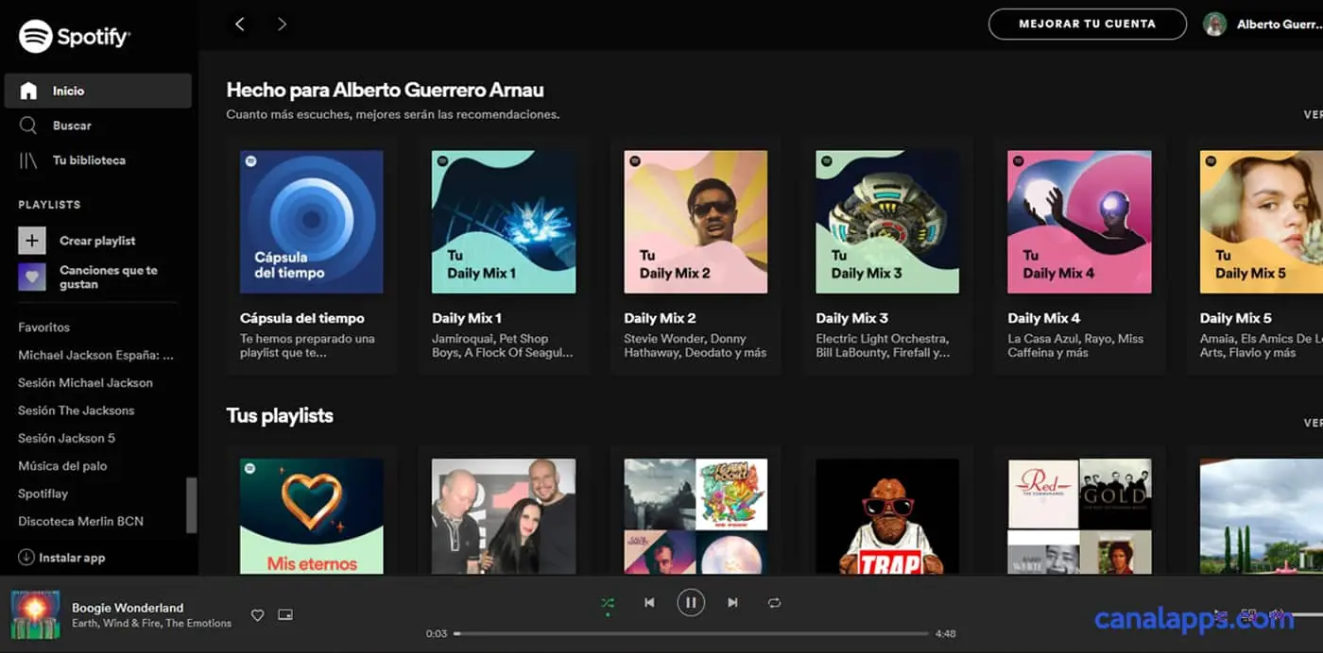Open the Favoritos playlist
Viewport: 1323px width, 653px height.
pos(44,327)
